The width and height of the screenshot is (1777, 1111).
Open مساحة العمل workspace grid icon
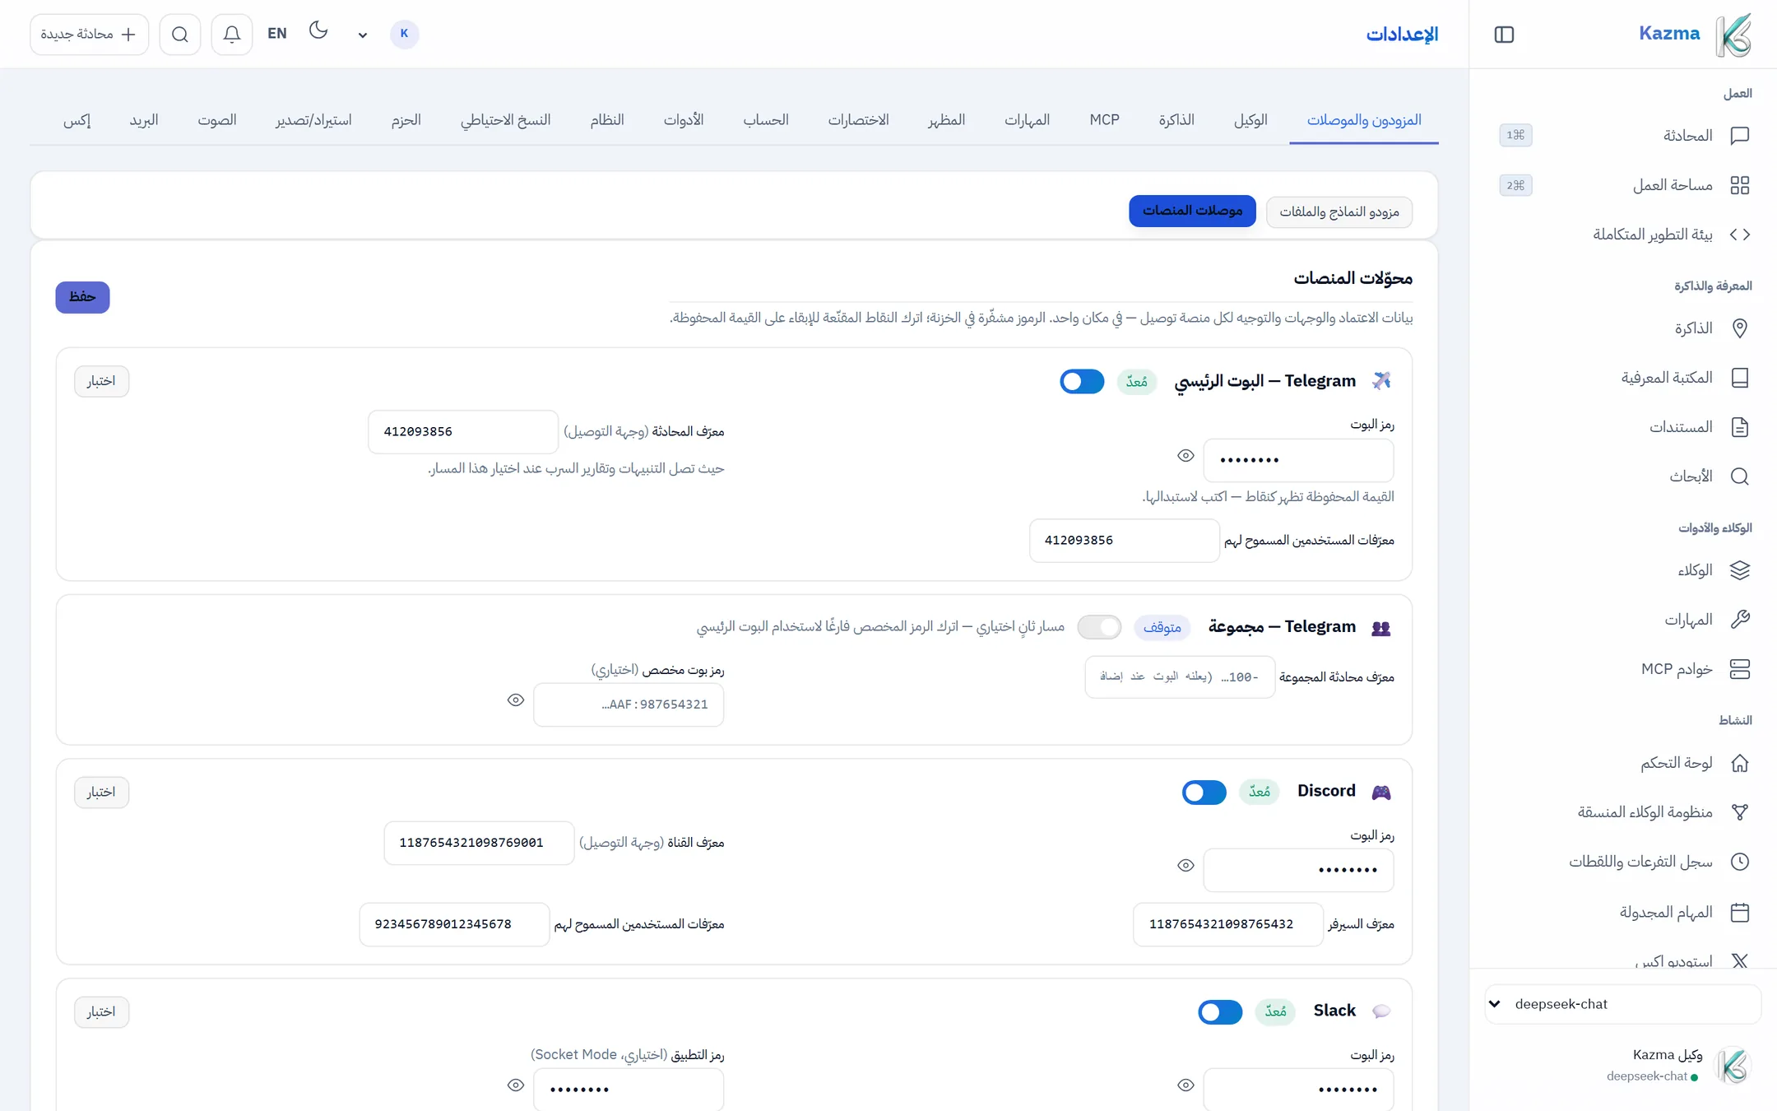[x=1739, y=185]
